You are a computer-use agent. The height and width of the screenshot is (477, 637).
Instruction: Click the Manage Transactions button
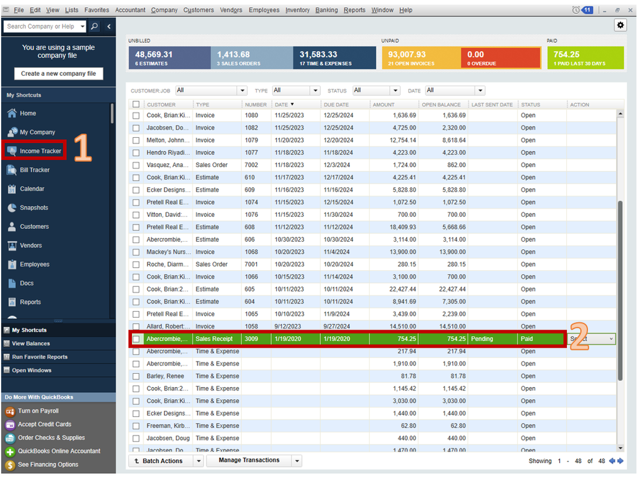(x=249, y=460)
